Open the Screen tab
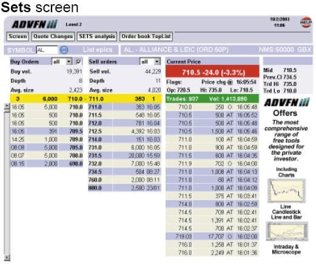 click(18, 36)
